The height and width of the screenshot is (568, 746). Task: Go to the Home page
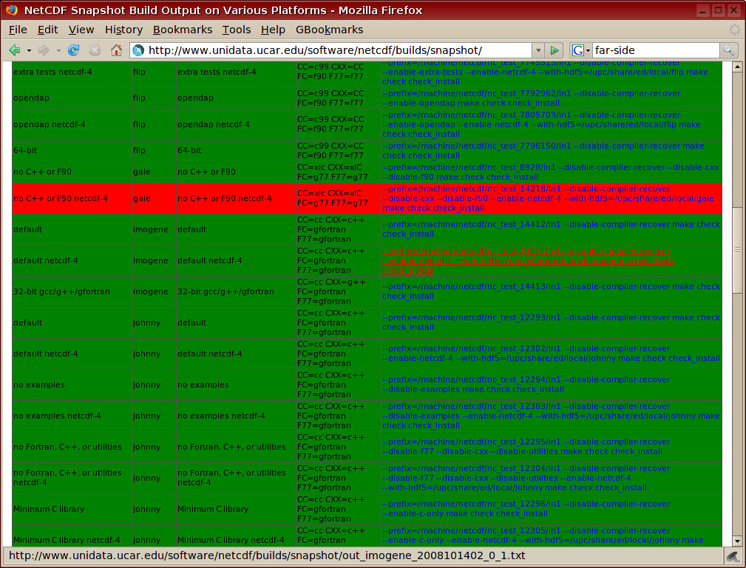(116, 50)
